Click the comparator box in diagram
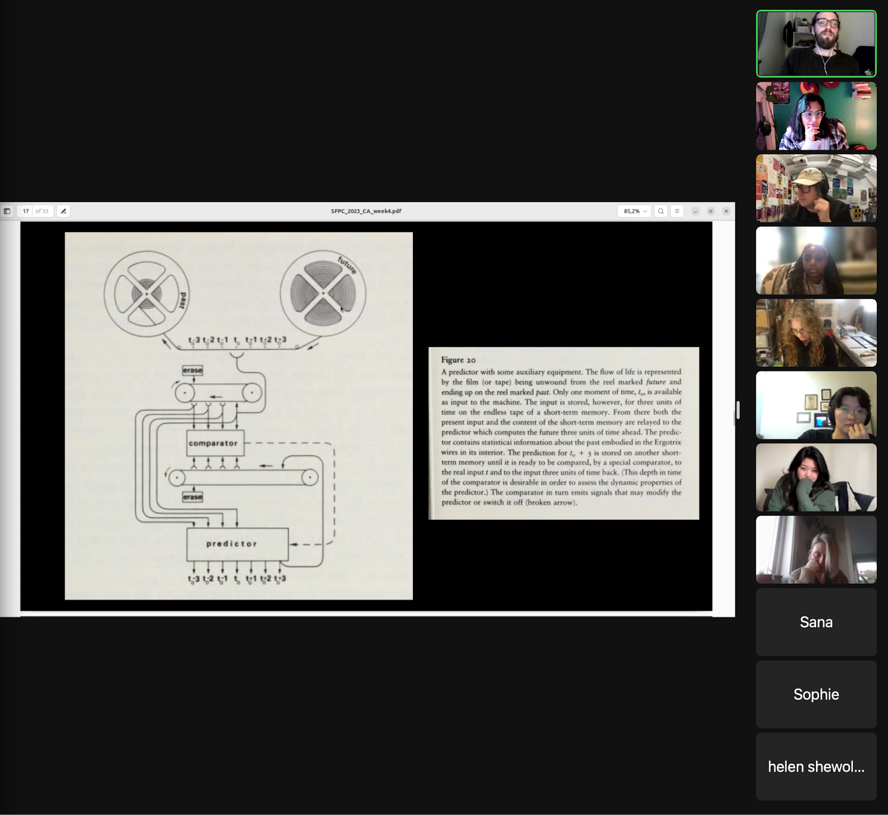Viewport: 888px width, 815px height. pyautogui.click(x=215, y=443)
